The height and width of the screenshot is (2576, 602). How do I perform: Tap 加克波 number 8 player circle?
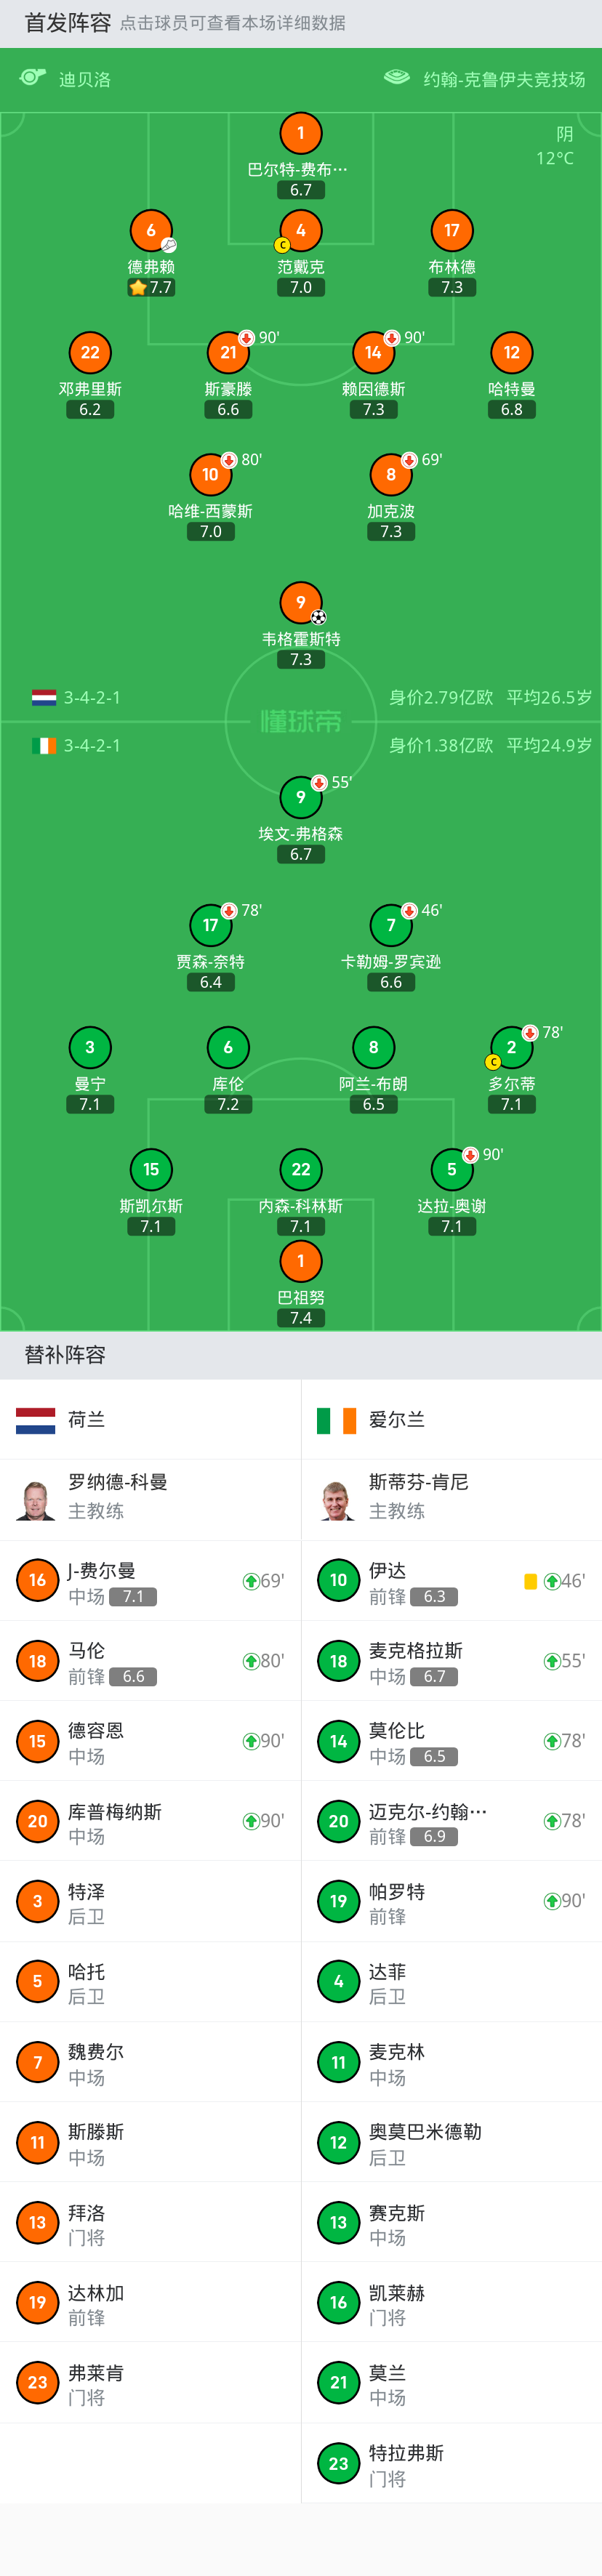point(391,474)
